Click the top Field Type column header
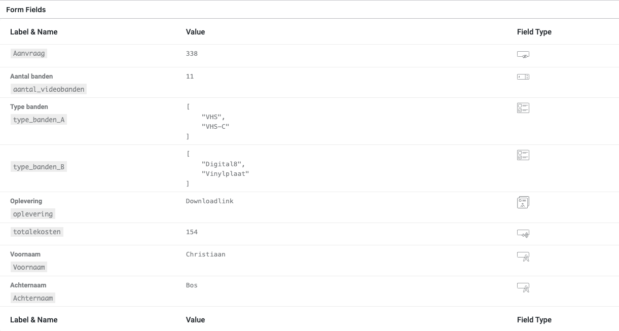The height and width of the screenshot is (331, 619). tap(534, 31)
